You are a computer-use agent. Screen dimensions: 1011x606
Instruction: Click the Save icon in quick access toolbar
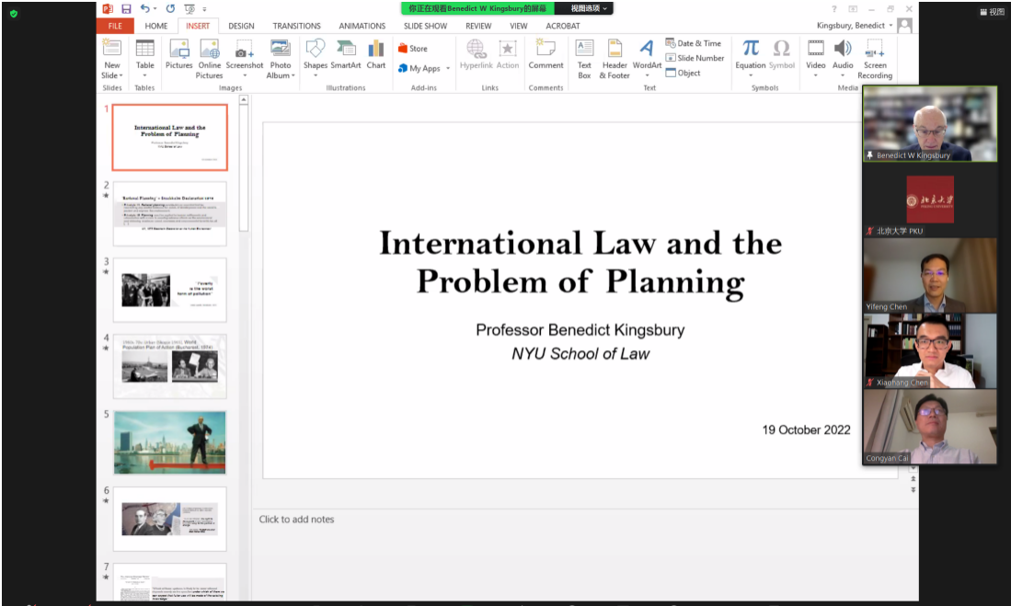coord(126,8)
